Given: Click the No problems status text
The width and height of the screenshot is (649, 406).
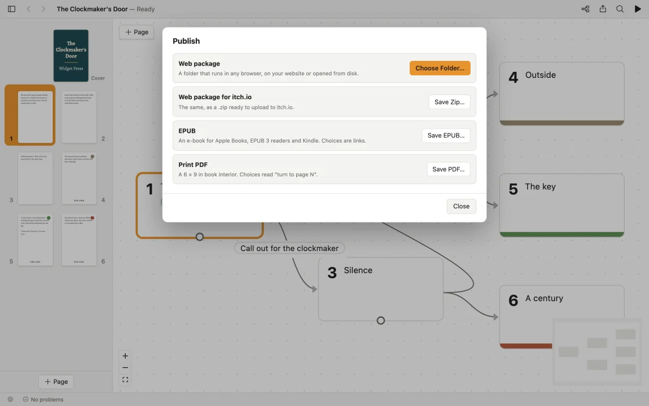Looking at the screenshot, I should point(47,400).
